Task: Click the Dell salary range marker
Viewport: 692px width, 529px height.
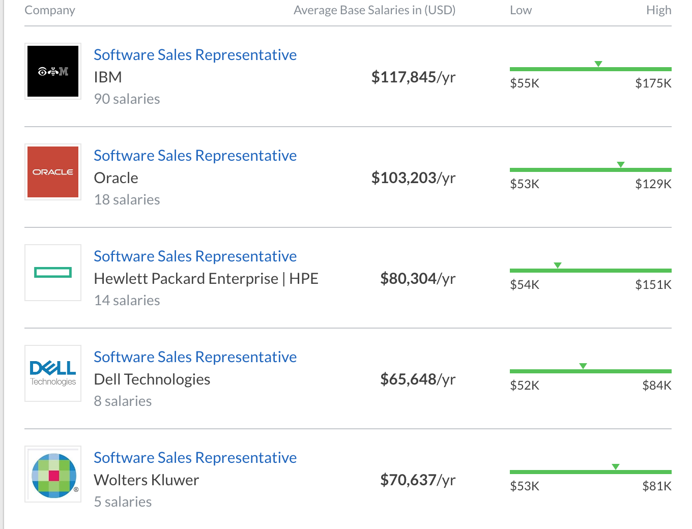Action: point(583,366)
